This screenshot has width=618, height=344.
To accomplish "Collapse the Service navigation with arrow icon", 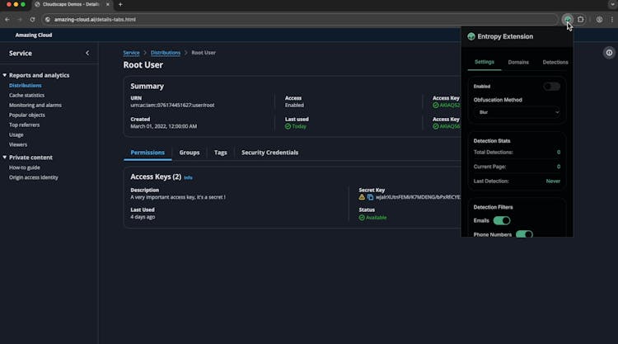I will click(87, 53).
